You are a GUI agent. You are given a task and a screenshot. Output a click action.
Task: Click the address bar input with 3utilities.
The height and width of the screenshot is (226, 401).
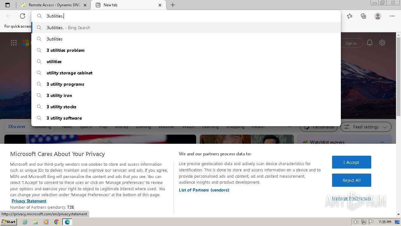tap(186, 16)
